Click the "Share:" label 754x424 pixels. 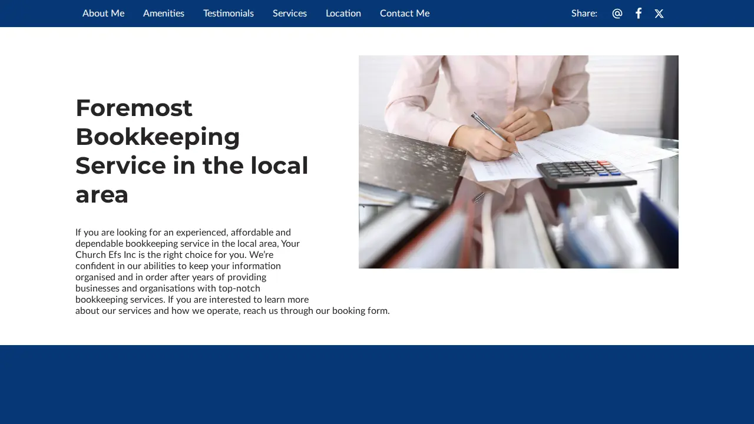click(x=584, y=13)
